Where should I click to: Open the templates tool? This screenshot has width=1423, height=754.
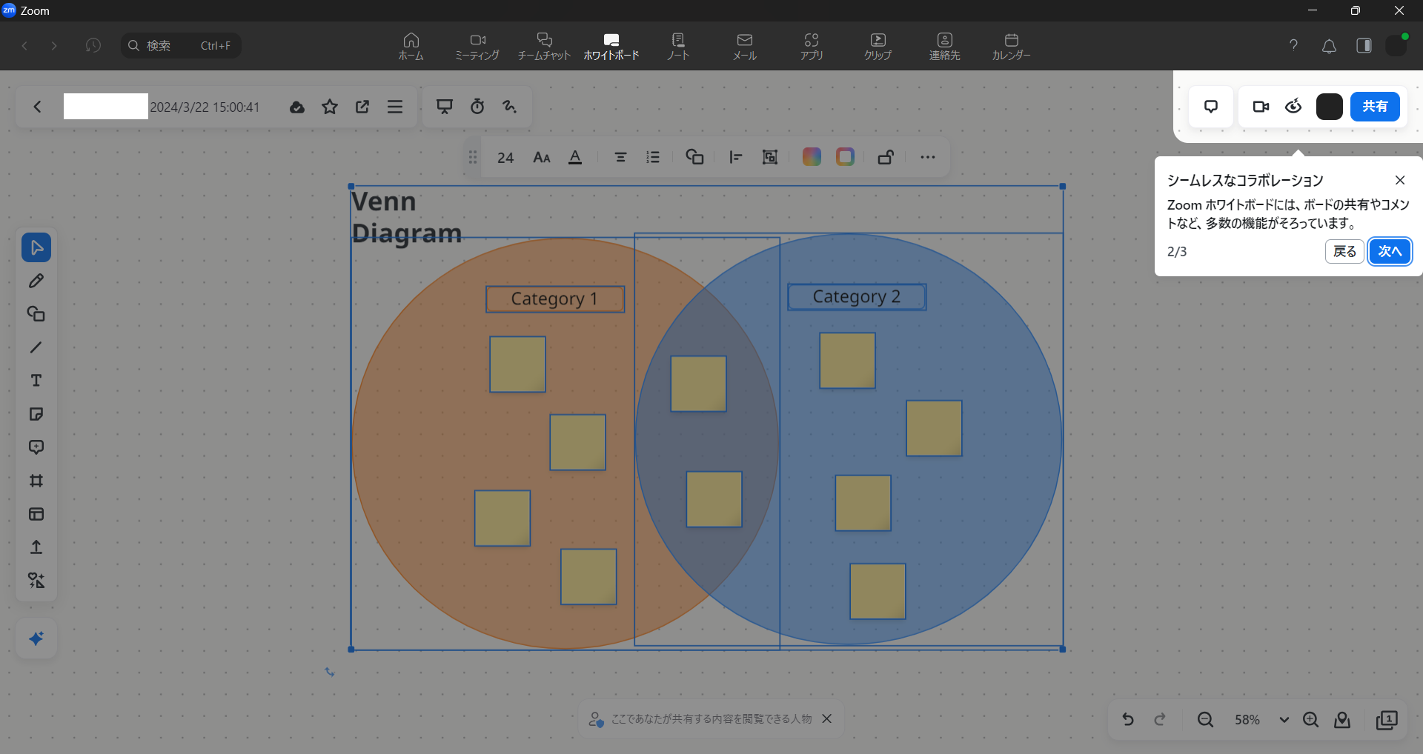point(36,514)
